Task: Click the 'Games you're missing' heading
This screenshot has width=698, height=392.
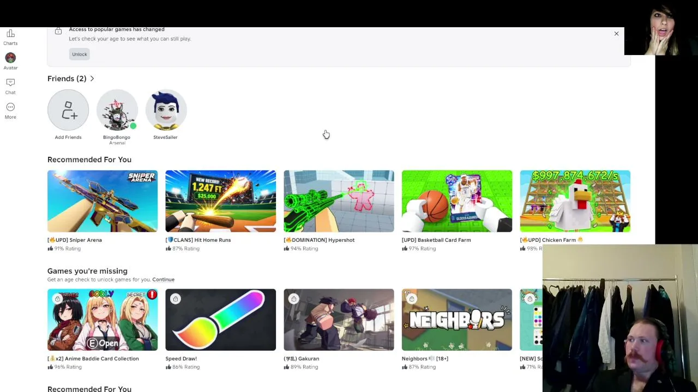Action: coord(87,271)
